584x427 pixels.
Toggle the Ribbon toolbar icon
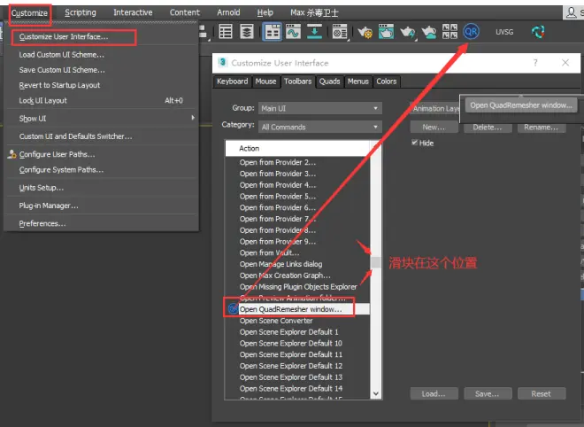point(273,32)
